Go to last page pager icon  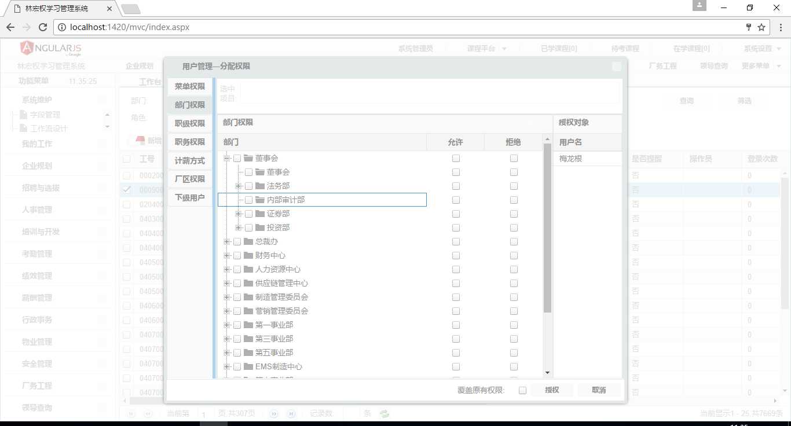click(291, 413)
